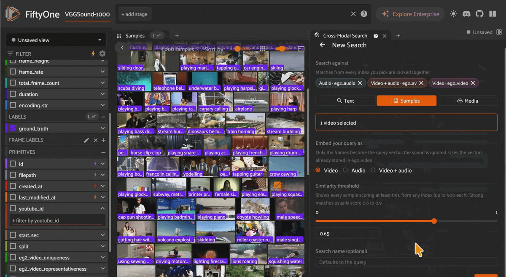Expand the eg2_video_uniqueness chevron
Viewport: 506px width, 277px height.
[x=103, y=258]
